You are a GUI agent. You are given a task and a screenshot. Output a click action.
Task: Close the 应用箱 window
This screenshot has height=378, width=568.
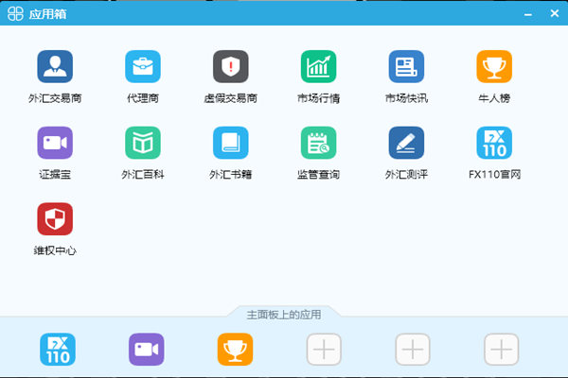[x=554, y=13]
